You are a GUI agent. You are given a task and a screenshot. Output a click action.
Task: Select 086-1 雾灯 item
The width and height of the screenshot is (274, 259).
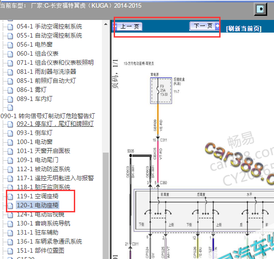(x=32, y=90)
